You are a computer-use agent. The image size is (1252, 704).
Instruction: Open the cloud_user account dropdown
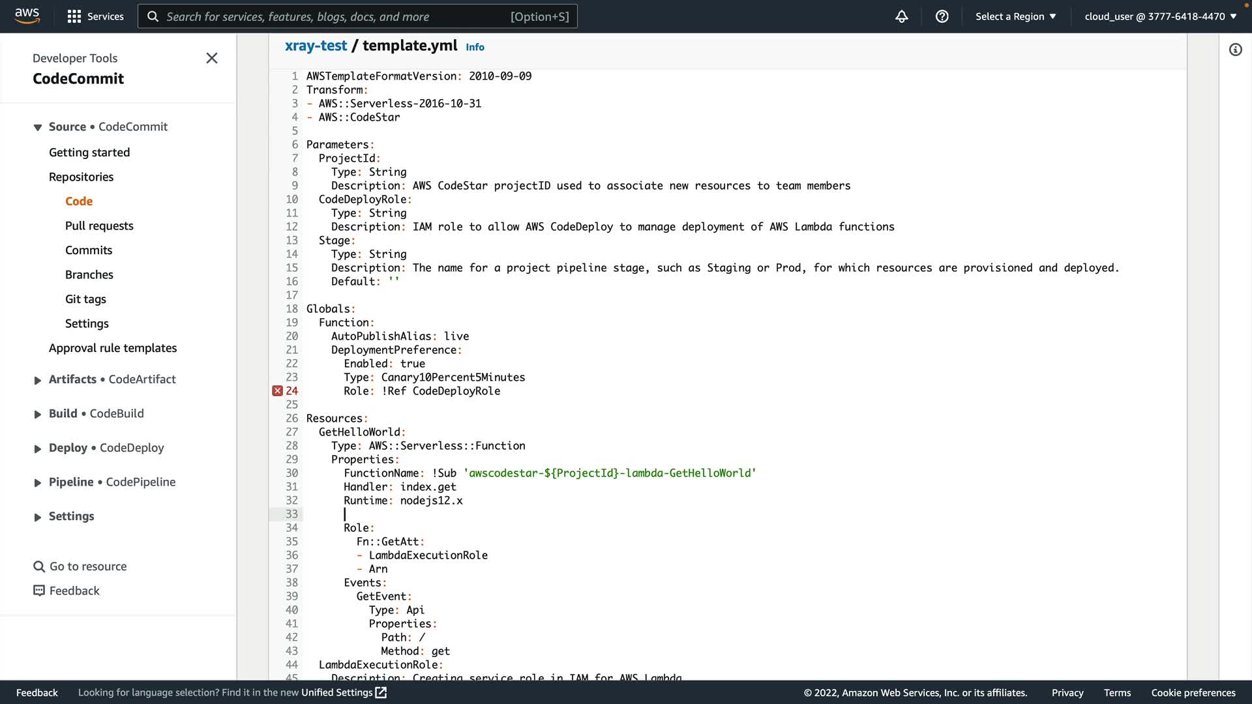click(1160, 16)
